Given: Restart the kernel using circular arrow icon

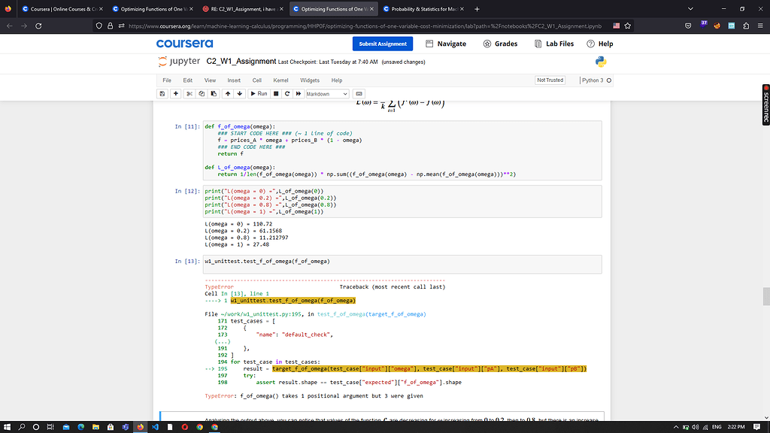Looking at the screenshot, I should point(287,94).
